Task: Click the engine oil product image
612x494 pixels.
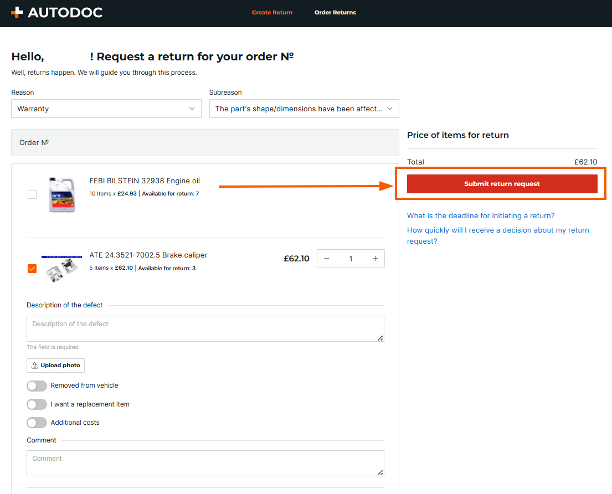Action: pyautogui.click(x=61, y=195)
